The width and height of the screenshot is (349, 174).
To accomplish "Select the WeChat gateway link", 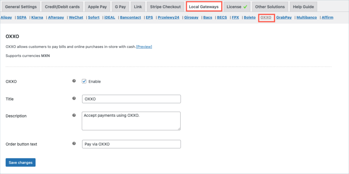I will click(76, 17).
